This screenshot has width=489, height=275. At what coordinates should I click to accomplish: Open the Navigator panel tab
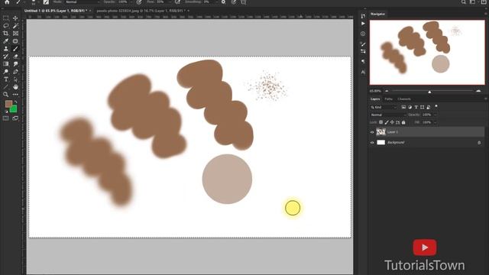(377, 14)
